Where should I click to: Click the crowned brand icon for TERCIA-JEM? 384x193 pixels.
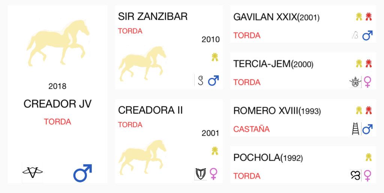click(x=355, y=82)
